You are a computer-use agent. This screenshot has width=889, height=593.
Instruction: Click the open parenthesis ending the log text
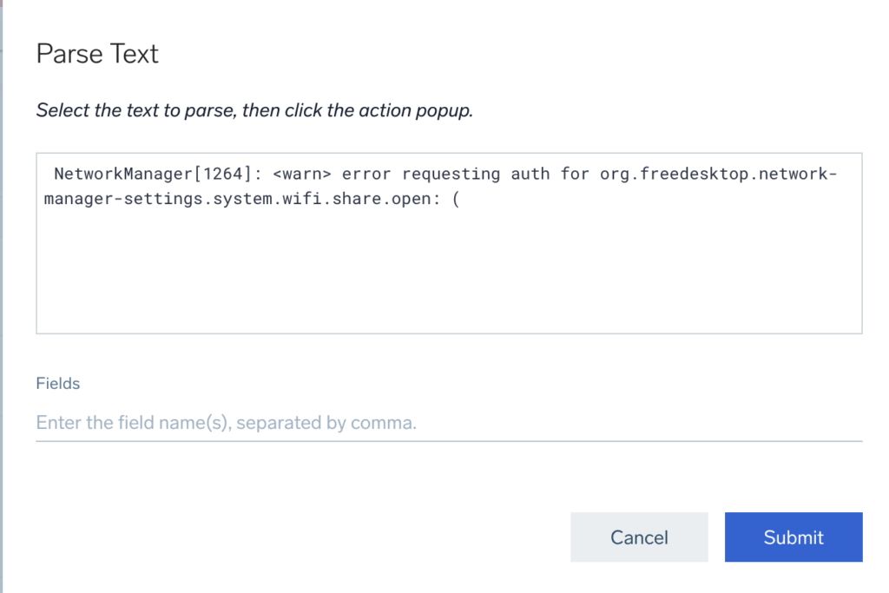[x=455, y=199]
